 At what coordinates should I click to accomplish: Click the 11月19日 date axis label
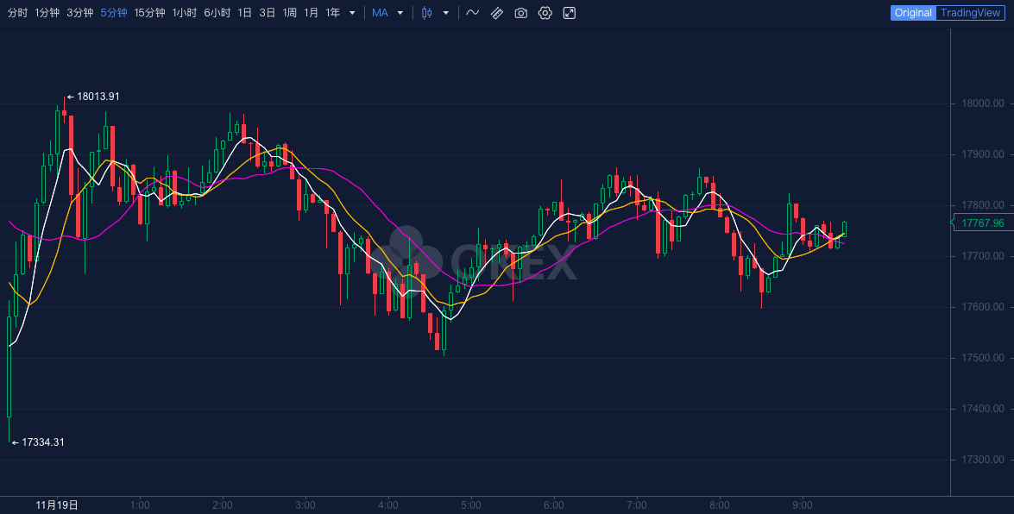[57, 505]
